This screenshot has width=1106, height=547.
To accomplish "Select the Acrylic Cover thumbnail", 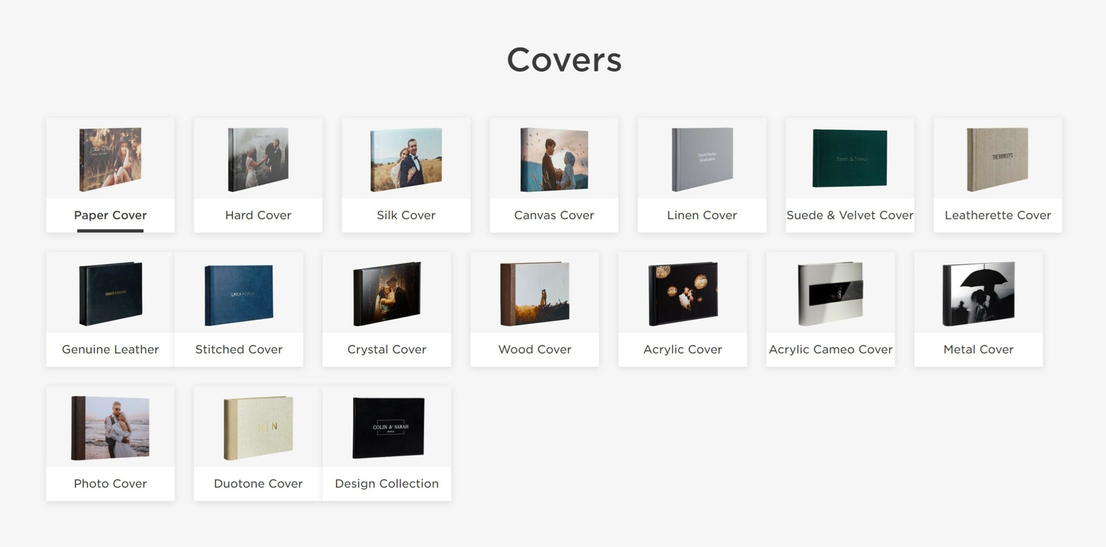I will click(x=683, y=293).
